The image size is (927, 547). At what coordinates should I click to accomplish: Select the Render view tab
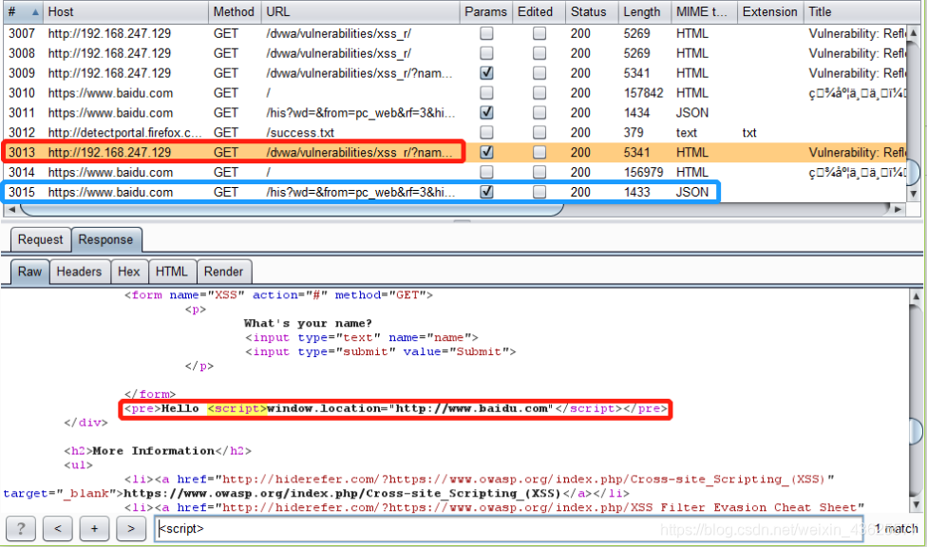223,272
